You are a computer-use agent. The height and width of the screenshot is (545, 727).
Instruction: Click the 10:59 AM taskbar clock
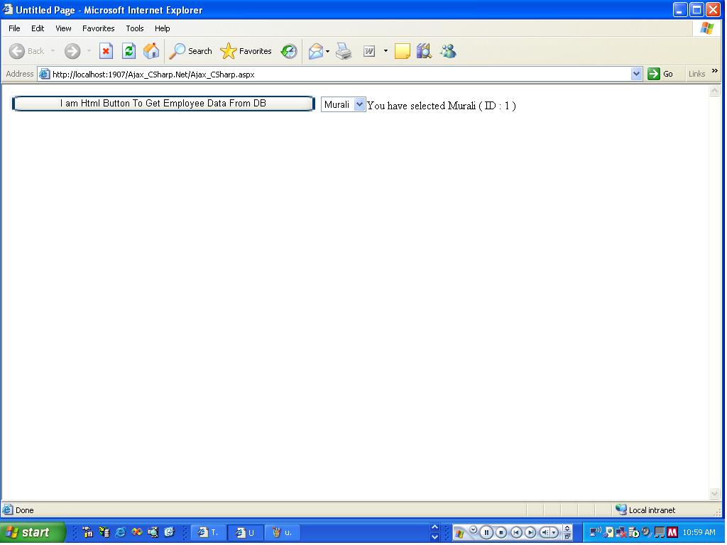pyautogui.click(x=699, y=532)
